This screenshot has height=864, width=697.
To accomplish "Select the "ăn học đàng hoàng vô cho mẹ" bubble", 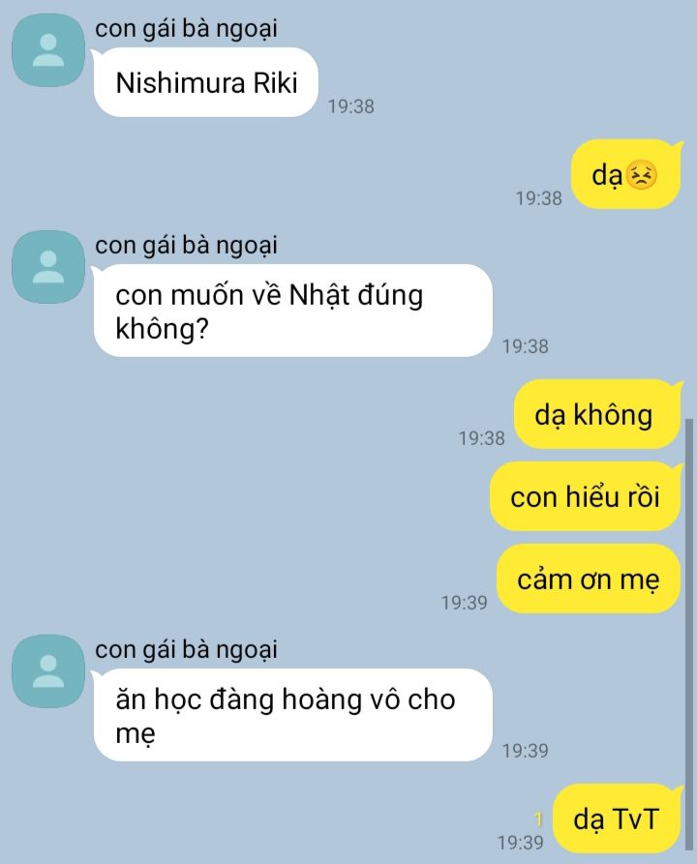I will click(x=292, y=715).
